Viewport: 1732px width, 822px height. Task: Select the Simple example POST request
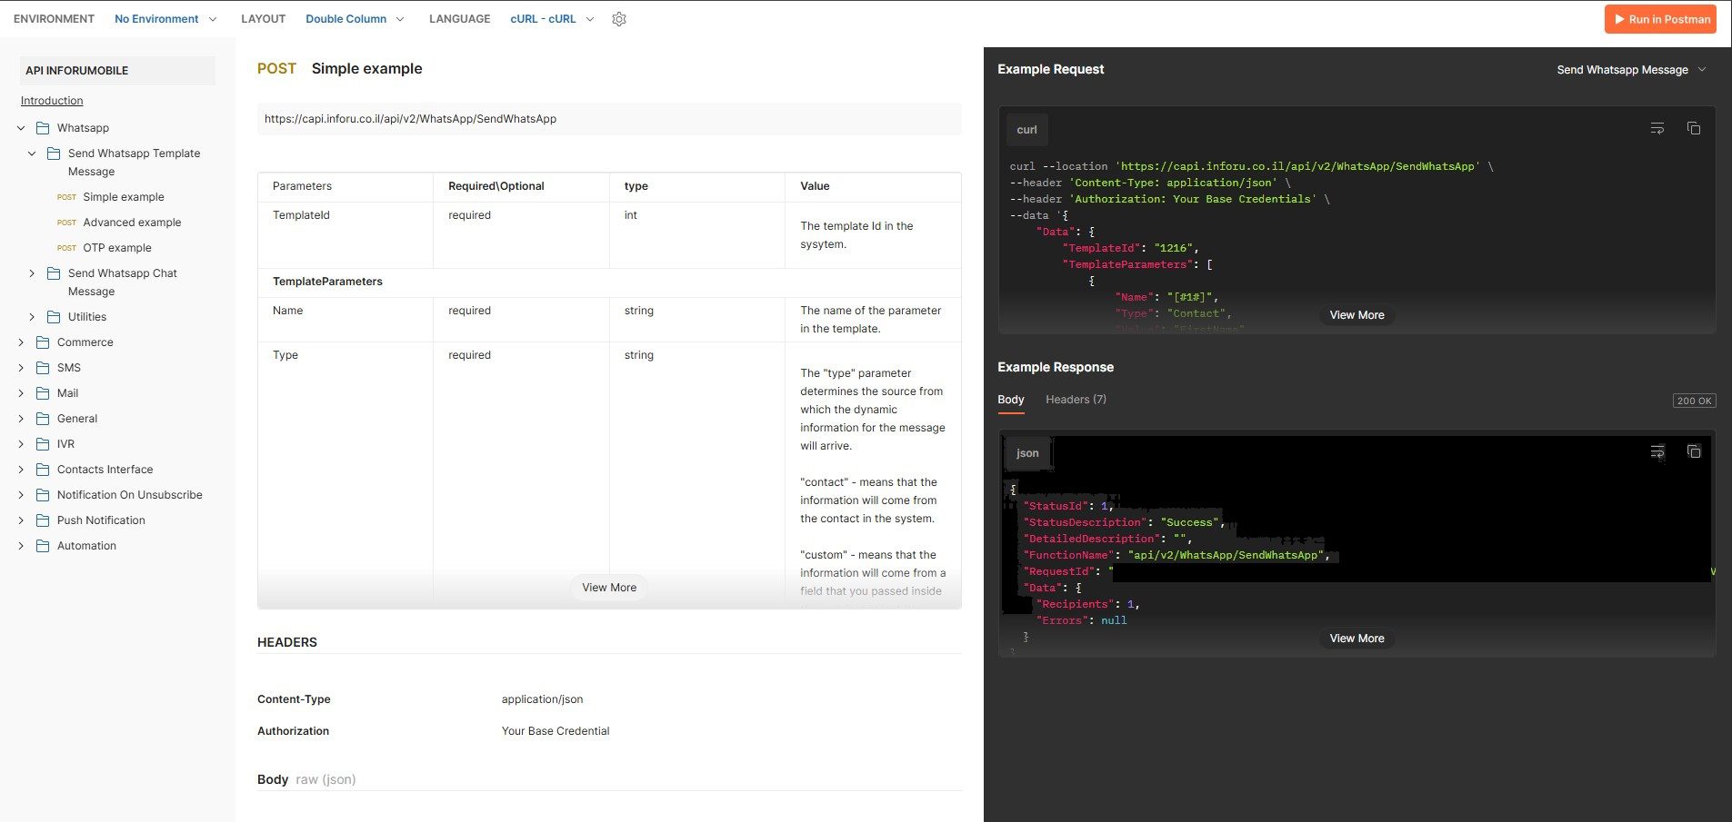[123, 197]
